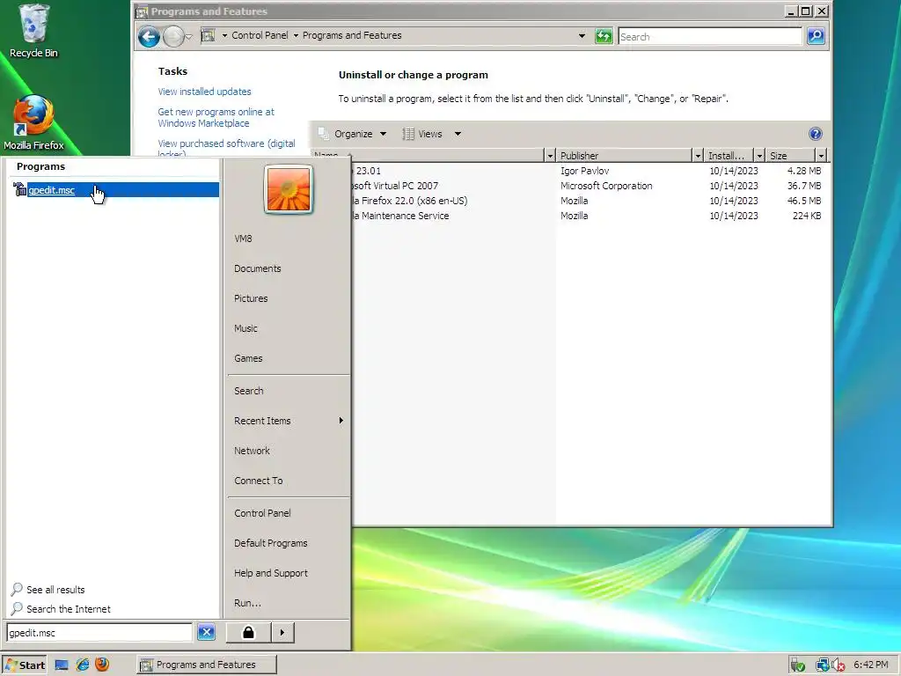This screenshot has width=901, height=676.
Task: Click the forward navigation arrow button
Action: click(x=173, y=37)
